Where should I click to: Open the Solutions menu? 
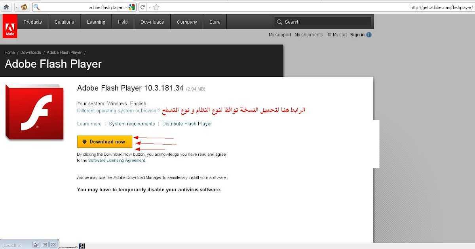pos(65,22)
